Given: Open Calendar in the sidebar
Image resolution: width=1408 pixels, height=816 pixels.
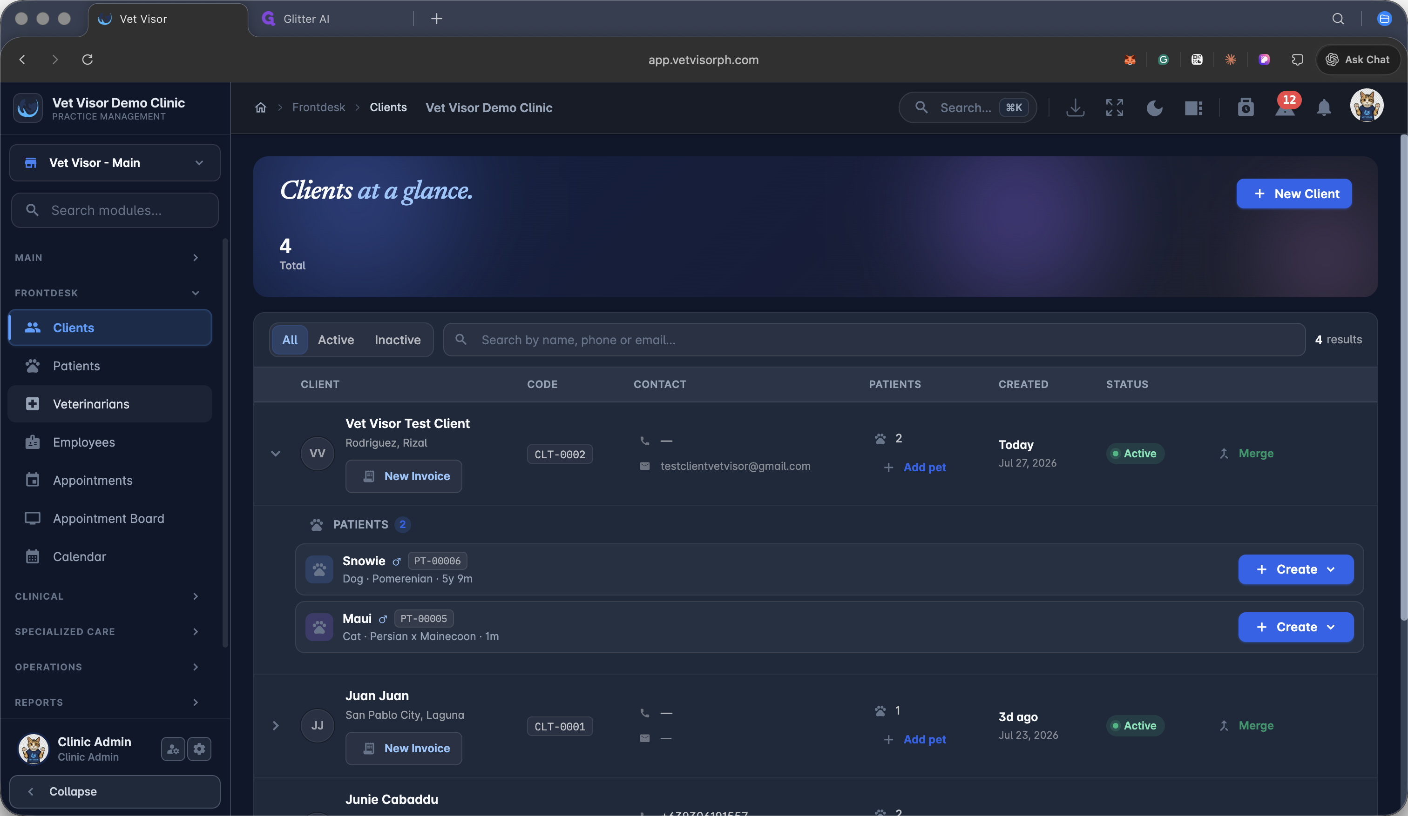Looking at the screenshot, I should 110,557.
